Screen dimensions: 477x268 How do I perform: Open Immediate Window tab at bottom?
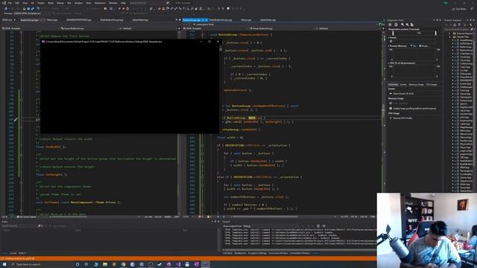pos(300,253)
